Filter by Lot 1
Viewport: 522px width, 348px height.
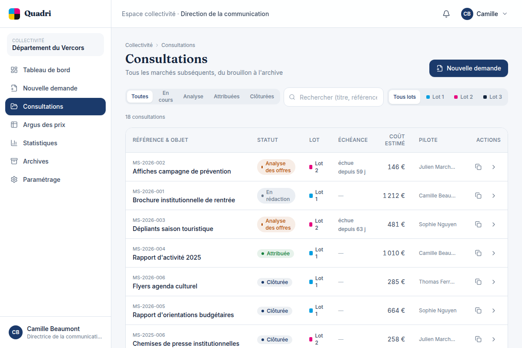click(435, 97)
